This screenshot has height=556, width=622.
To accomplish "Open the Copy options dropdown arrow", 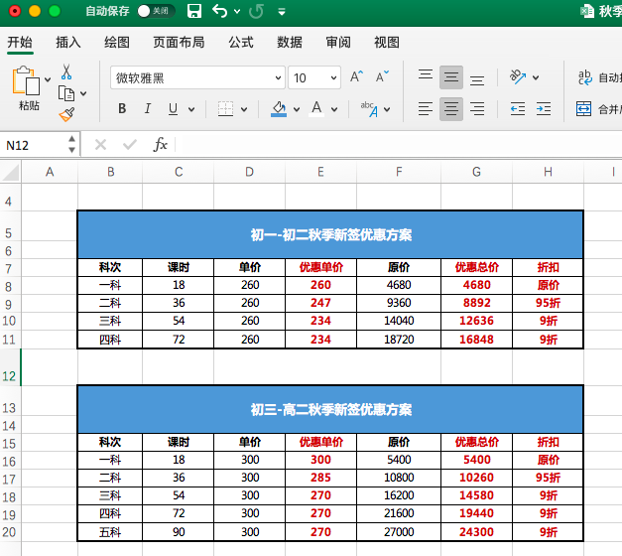I will [83, 93].
